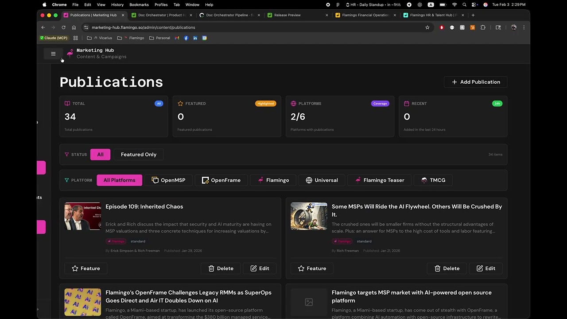The image size is (567, 319).
Task: Open the Wi-Fi status menu
Action: pos(454,4)
